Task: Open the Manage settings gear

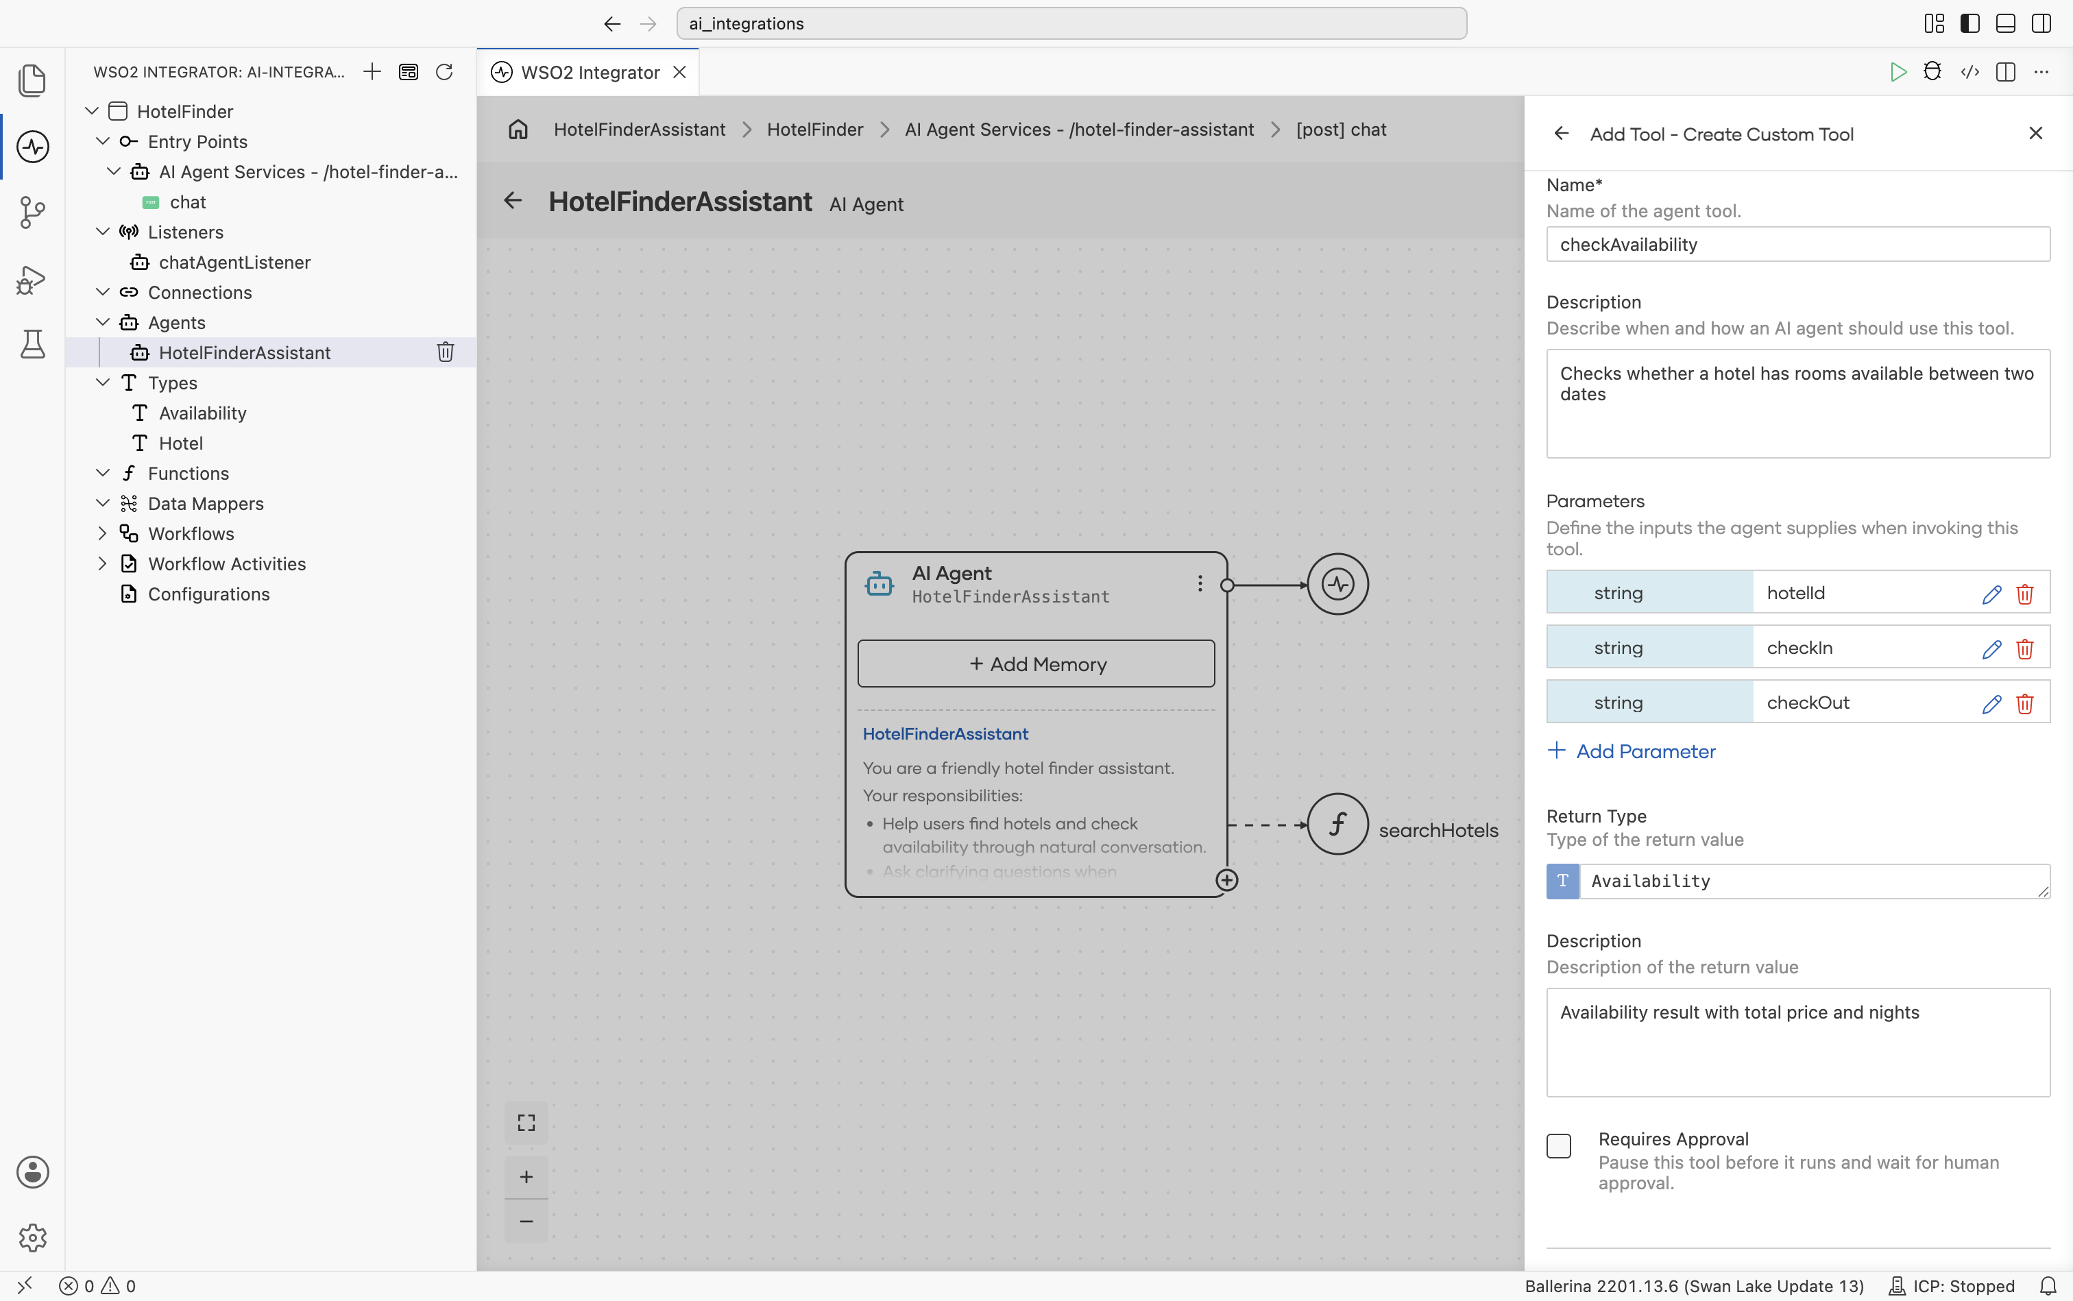Action: 32,1237
